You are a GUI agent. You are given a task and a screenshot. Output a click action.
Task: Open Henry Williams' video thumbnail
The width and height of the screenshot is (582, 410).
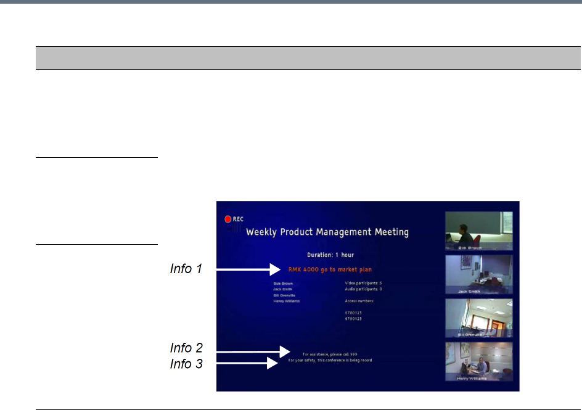pyautogui.click(x=479, y=362)
